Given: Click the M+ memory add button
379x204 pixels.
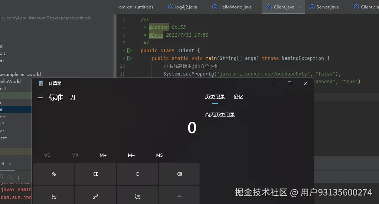Looking at the screenshot, I should click(x=103, y=155).
